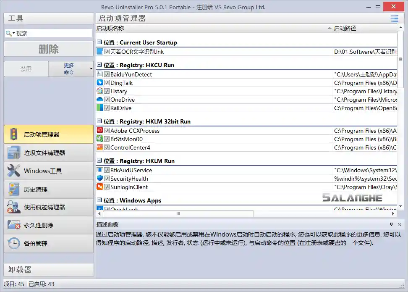The image size is (408, 292).
Task: Open the 工具 menu
Action: 15,18
